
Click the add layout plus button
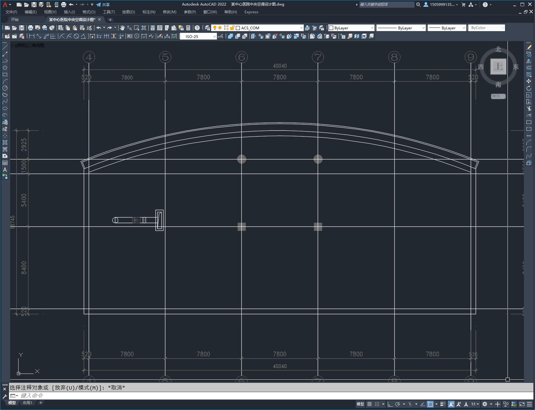[40, 403]
